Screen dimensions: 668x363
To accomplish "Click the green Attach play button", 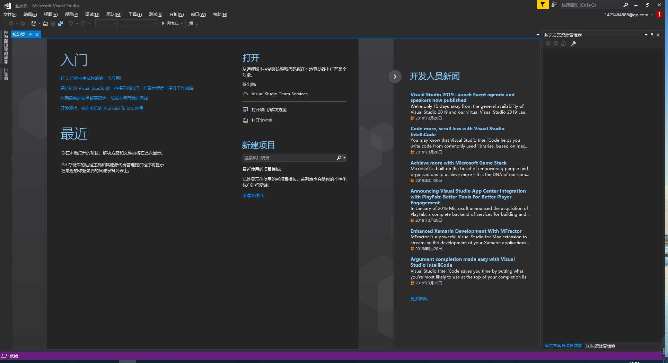I will point(163,24).
